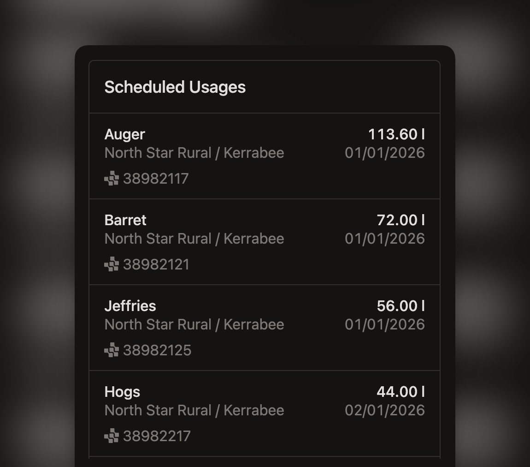Select the batch icon in the Auger row

coord(111,178)
